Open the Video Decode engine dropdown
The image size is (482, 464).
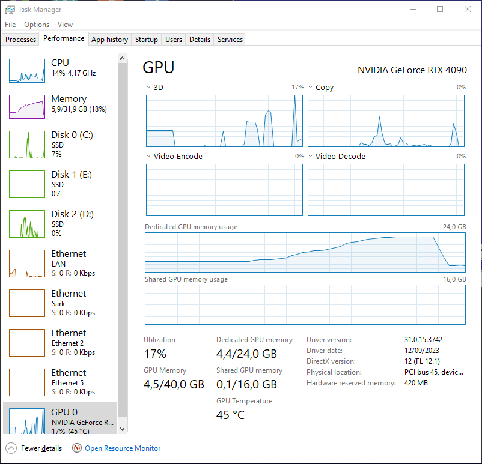click(x=311, y=156)
